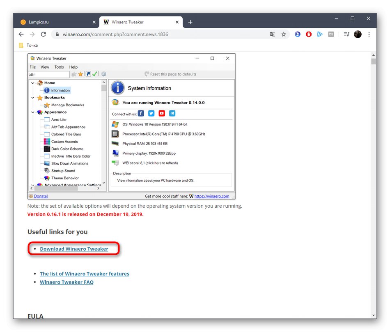This screenshot has height=332, width=390.
Task: Click the shortcut arrow toolbar icon
Action: click(x=88, y=74)
